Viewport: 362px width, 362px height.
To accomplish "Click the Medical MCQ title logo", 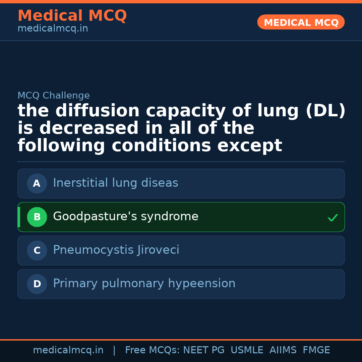I will [72, 16].
